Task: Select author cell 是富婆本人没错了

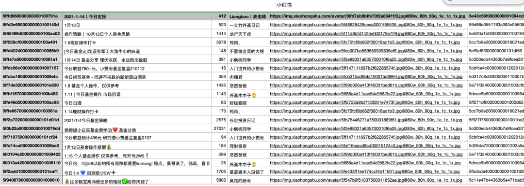Action: pyautogui.click(x=248, y=172)
